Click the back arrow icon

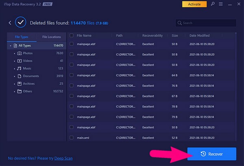pos(10,23)
